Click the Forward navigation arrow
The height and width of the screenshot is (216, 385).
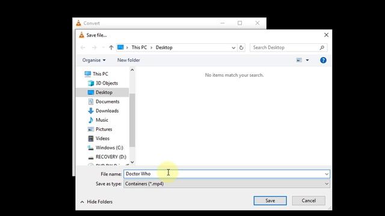click(94, 47)
